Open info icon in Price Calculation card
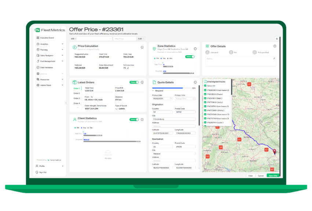Viewport: 312px width, 211px height. click(x=142, y=47)
